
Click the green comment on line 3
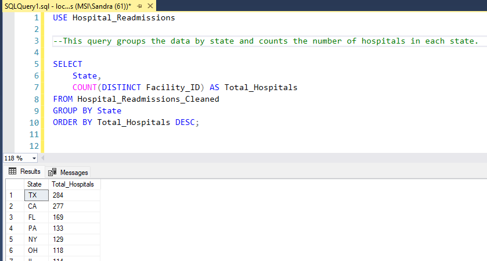(x=265, y=41)
